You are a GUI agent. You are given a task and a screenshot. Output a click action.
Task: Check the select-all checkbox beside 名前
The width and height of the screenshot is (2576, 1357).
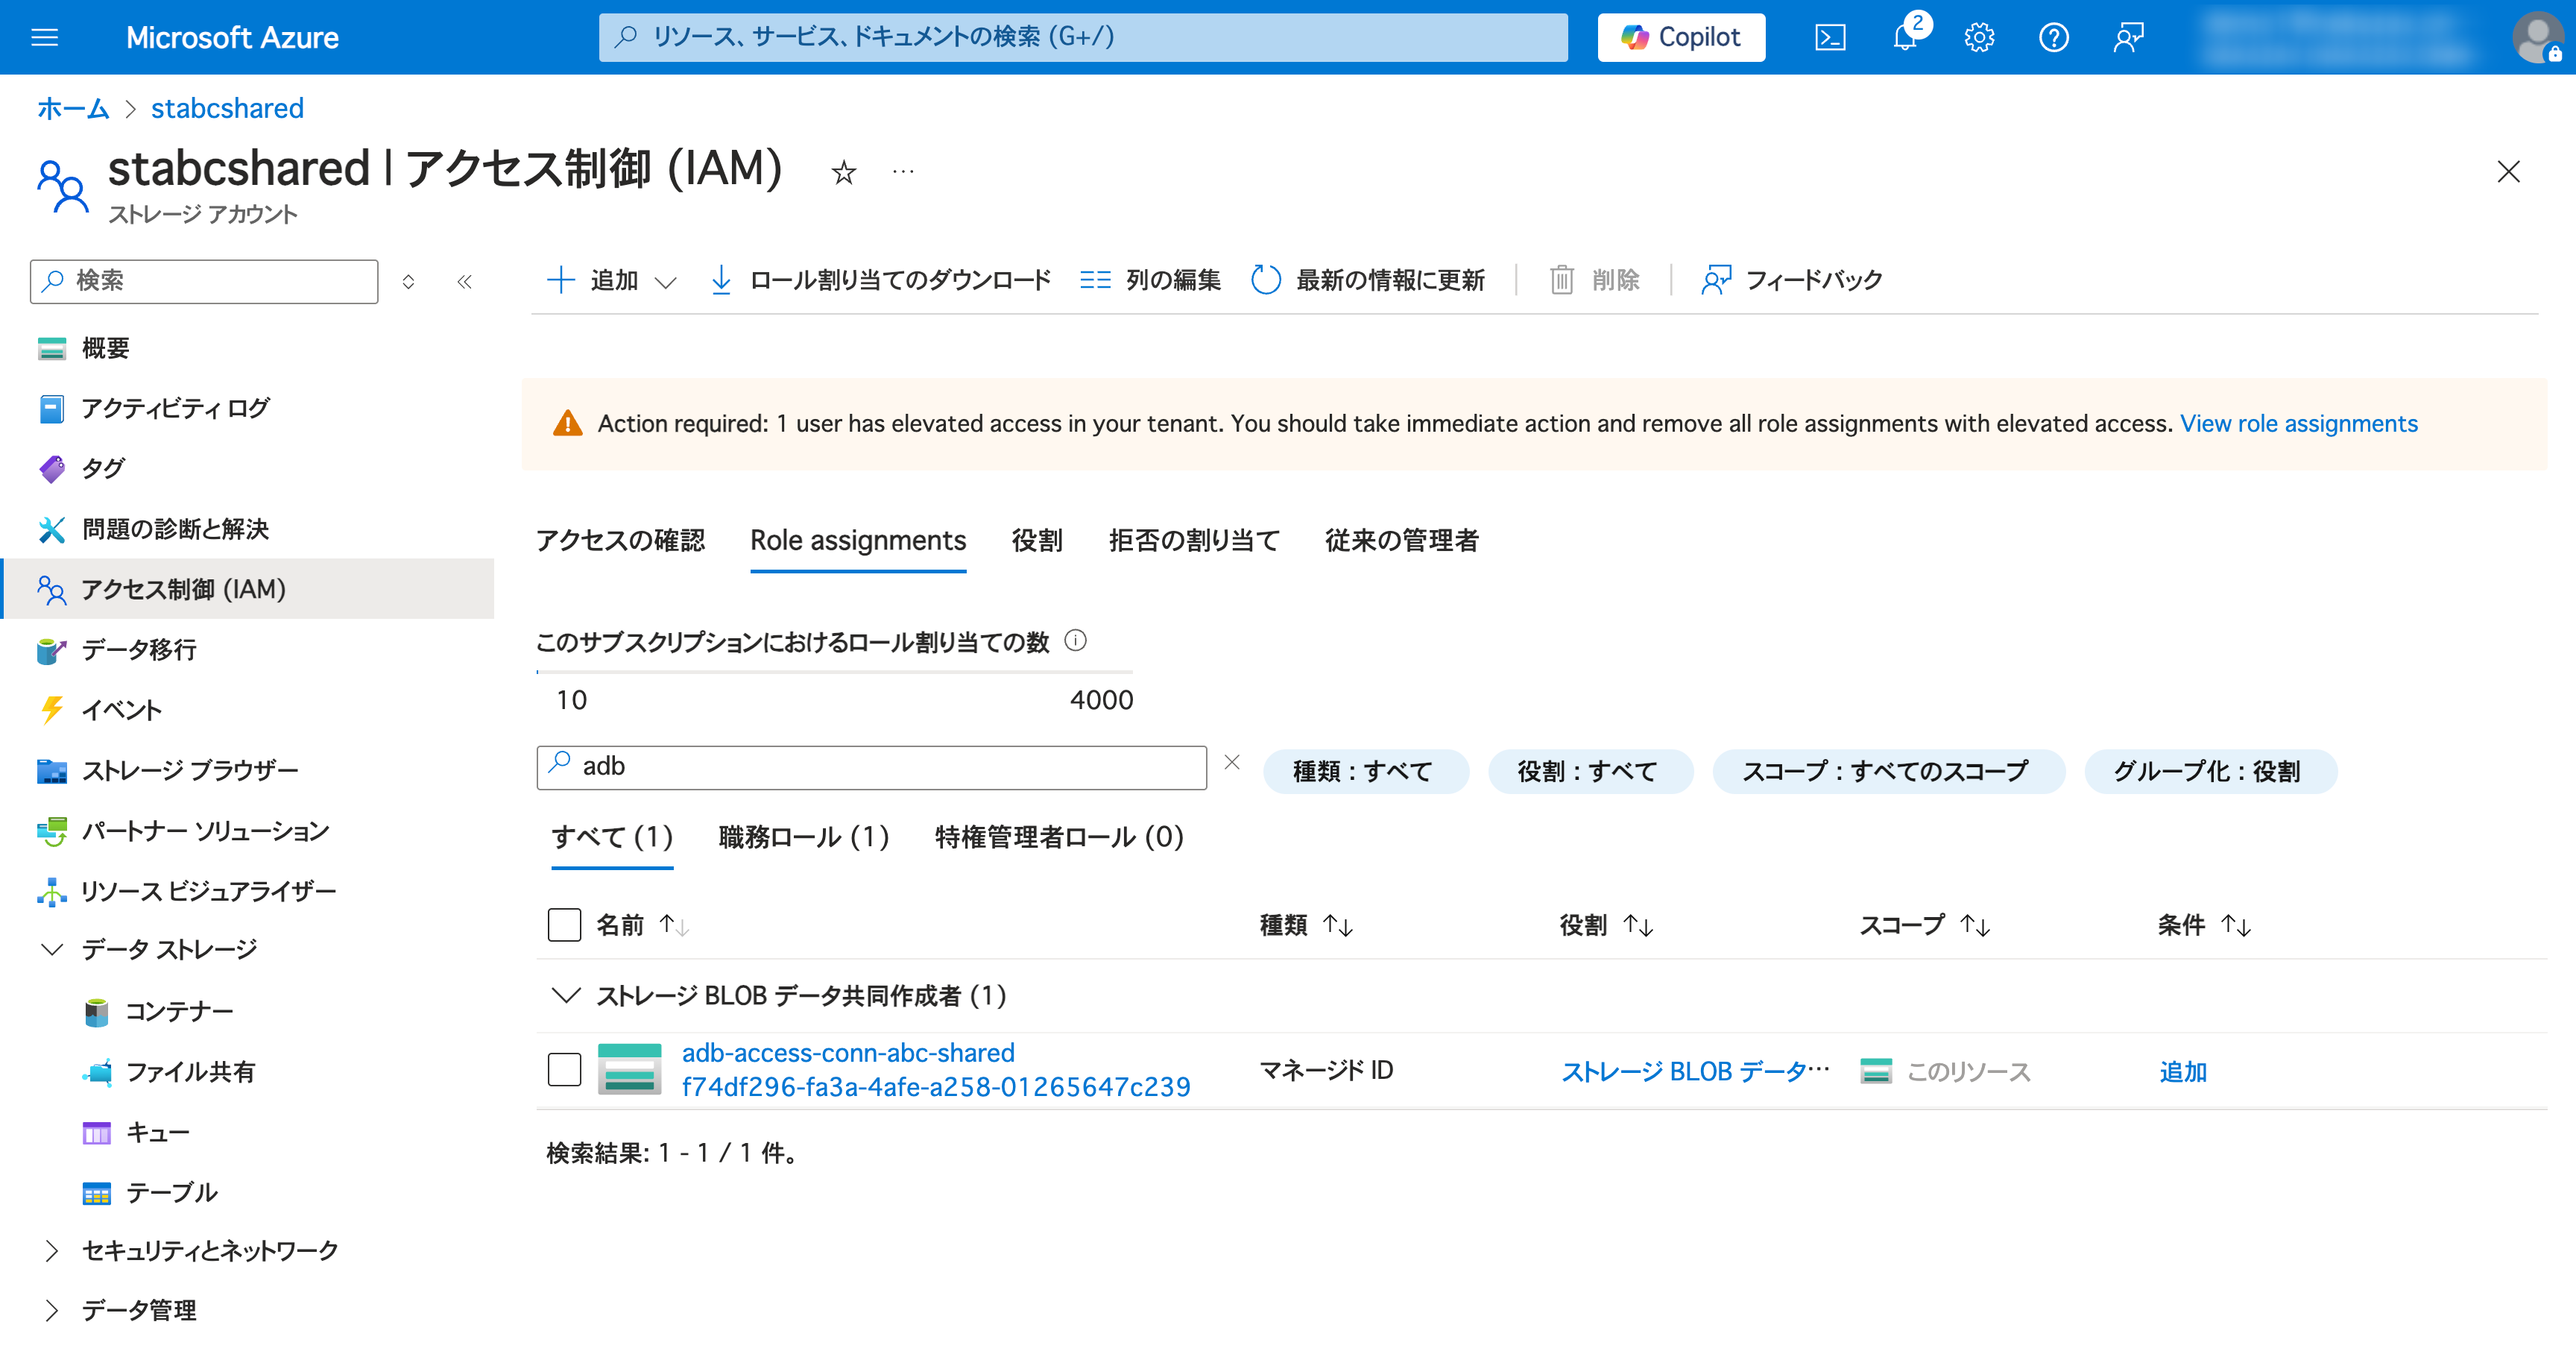(564, 925)
